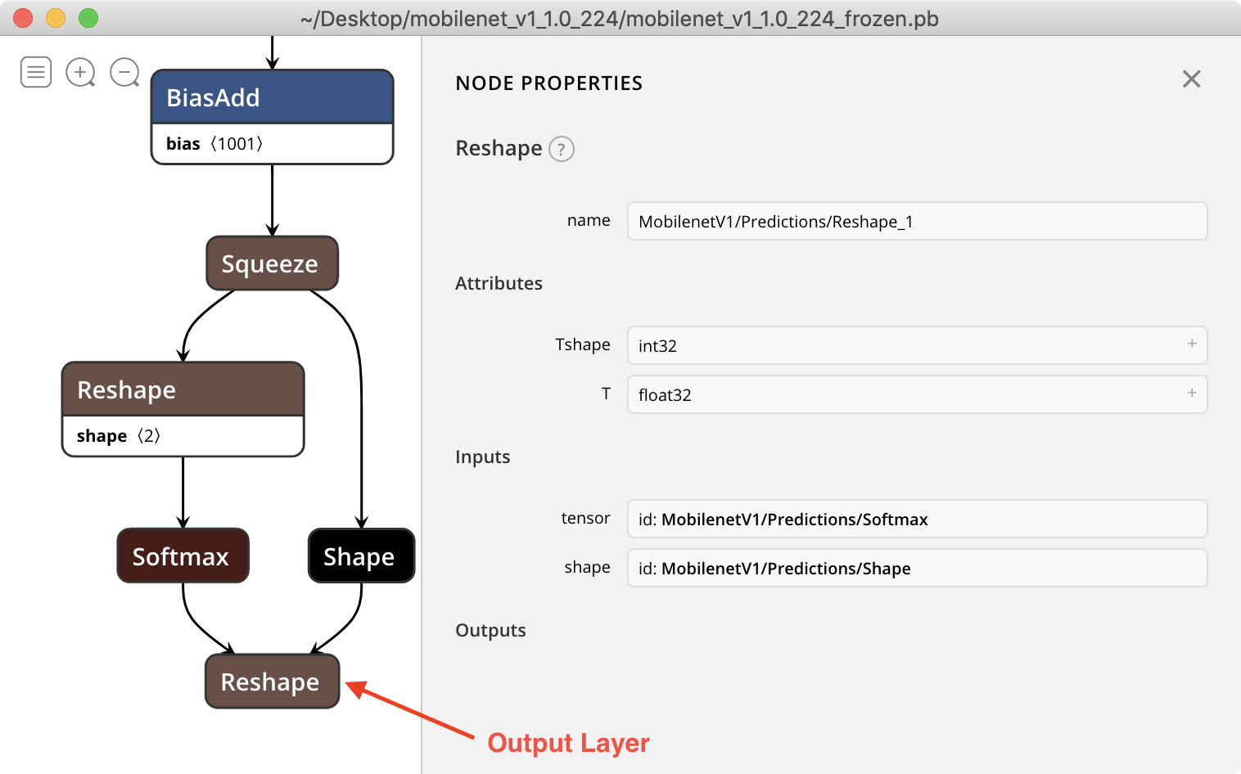Select the Softmax node
The width and height of the screenshot is (1241, 774).
[x=183, y=556]
